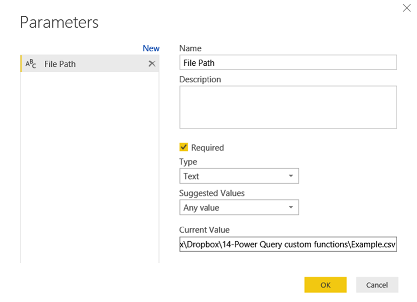The width and height of the screenshot is (417, 302).
Task: Click New to add a parameter
Action: pos(151,48)
